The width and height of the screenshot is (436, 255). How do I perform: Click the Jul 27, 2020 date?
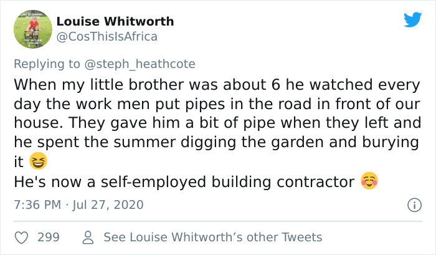point(108,204)
